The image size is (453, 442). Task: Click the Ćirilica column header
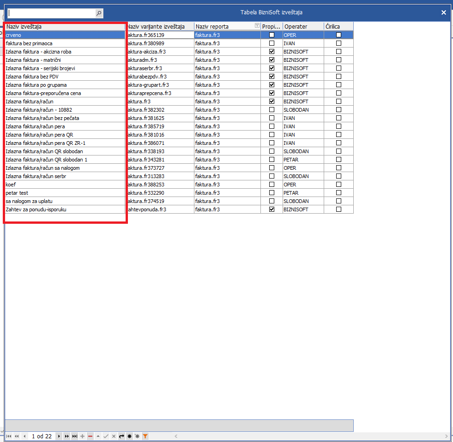[338, 26]
